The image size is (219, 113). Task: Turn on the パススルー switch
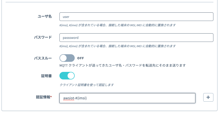click(67, 58)
